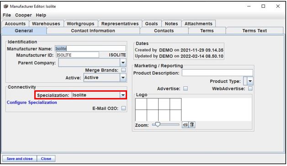Open the Contact Information tab
The height and width of the screenshot is (166, 287).
click(93, 31)
